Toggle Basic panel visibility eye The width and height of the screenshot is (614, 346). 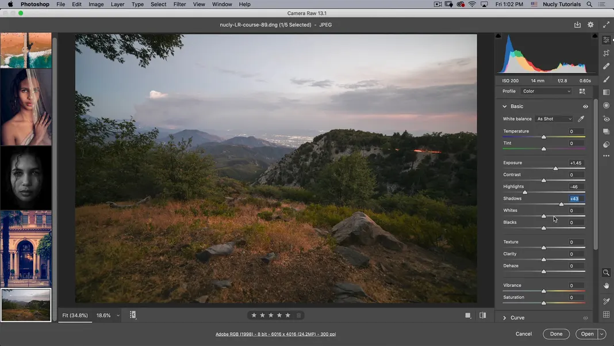585,107
